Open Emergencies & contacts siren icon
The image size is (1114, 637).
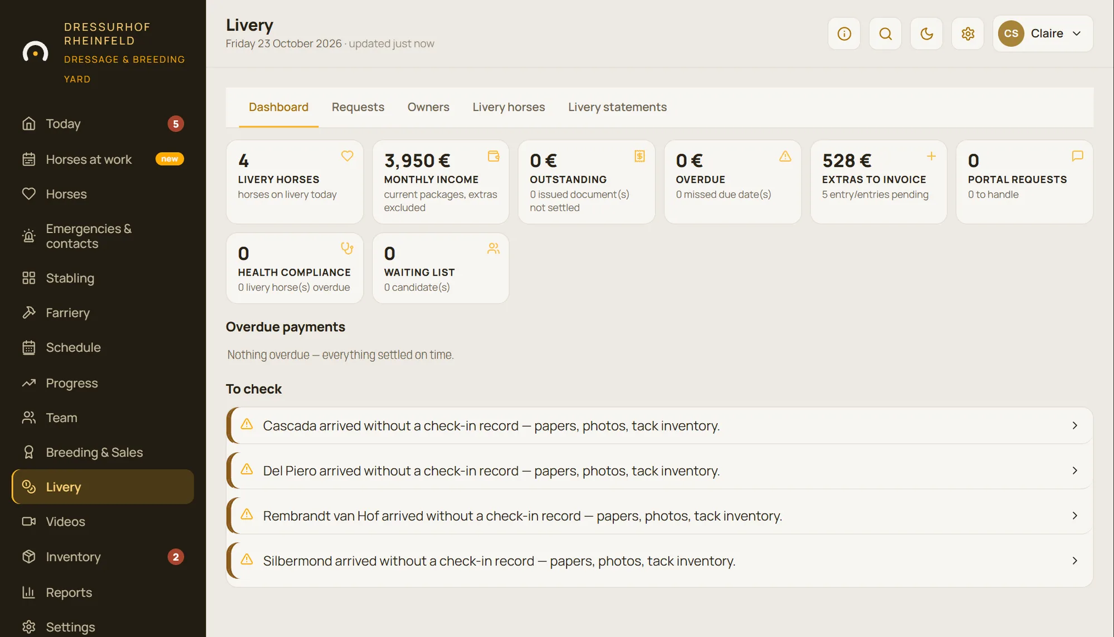click(x=29, y=236)
